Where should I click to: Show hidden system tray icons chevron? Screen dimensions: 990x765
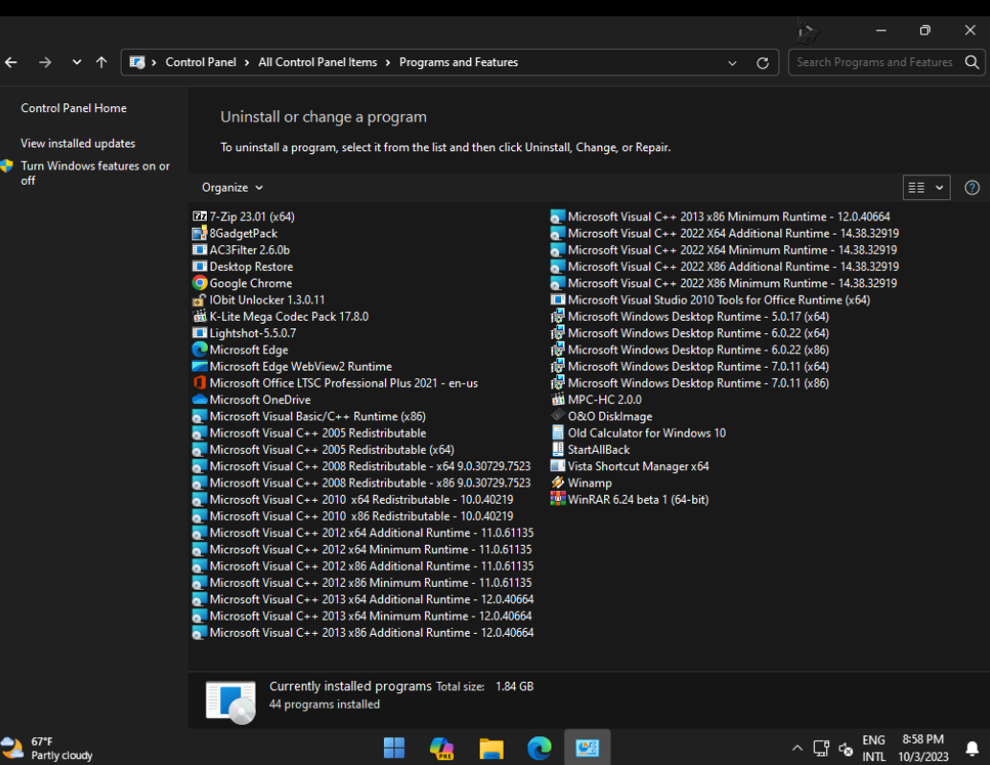(798, 748)
